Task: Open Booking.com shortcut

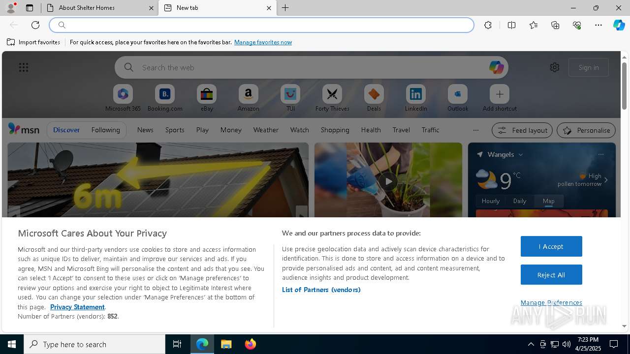Action: [165, 98]
